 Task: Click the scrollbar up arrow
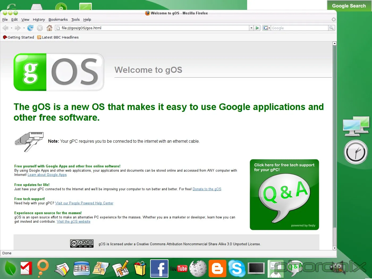[x=335, y=43]
